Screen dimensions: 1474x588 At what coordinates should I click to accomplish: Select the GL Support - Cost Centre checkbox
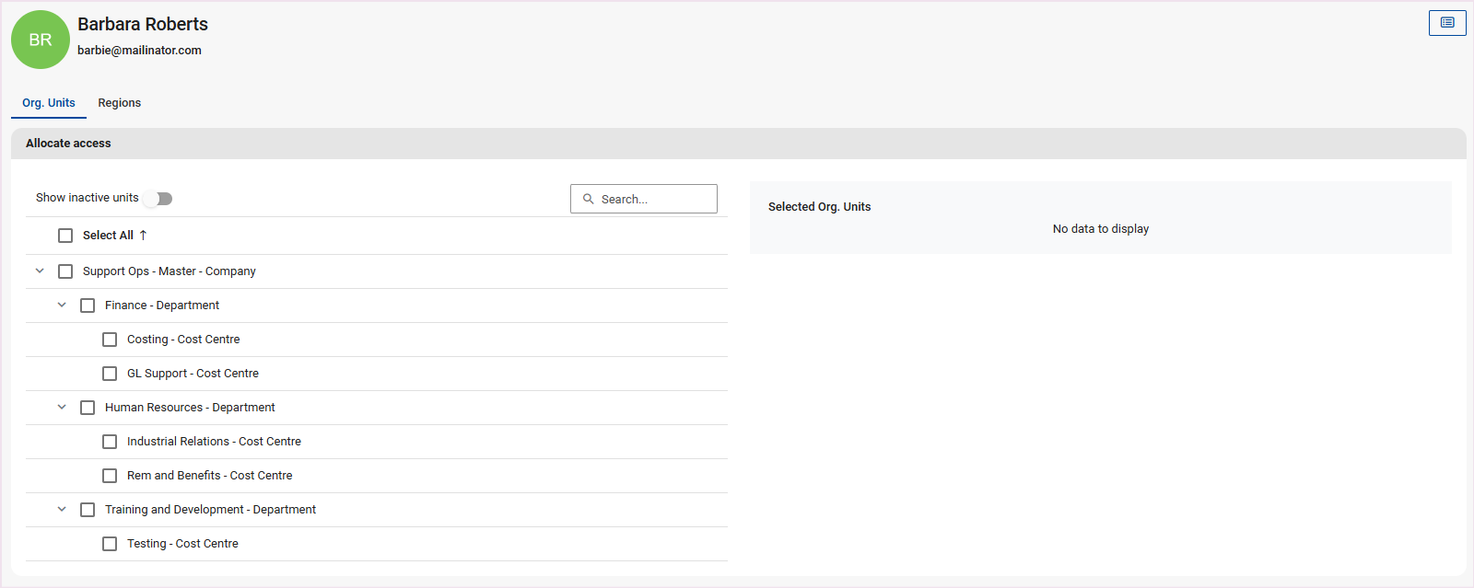110,374
